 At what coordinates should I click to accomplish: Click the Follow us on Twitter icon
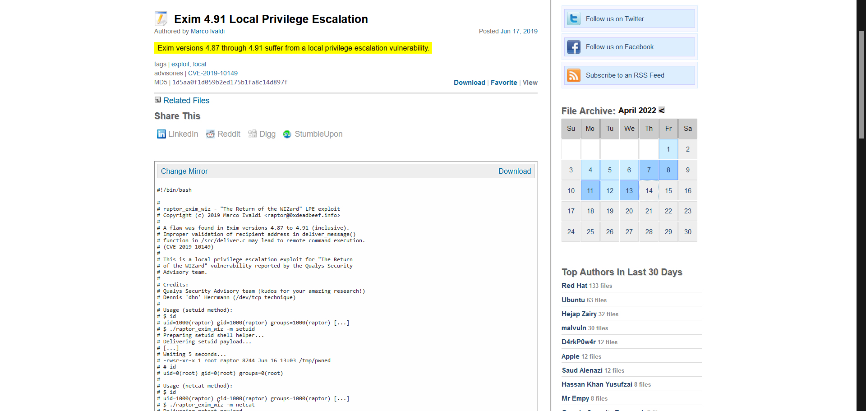pyautogui.click(x=574, y=18)
